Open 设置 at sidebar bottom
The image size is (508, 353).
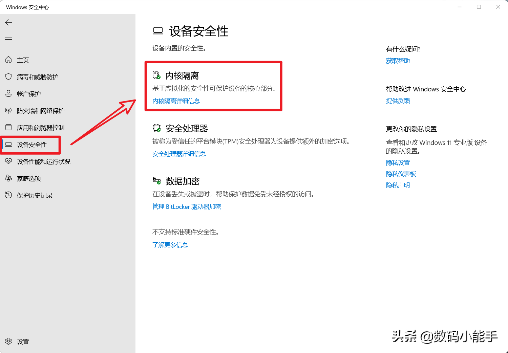coord(23,341)
